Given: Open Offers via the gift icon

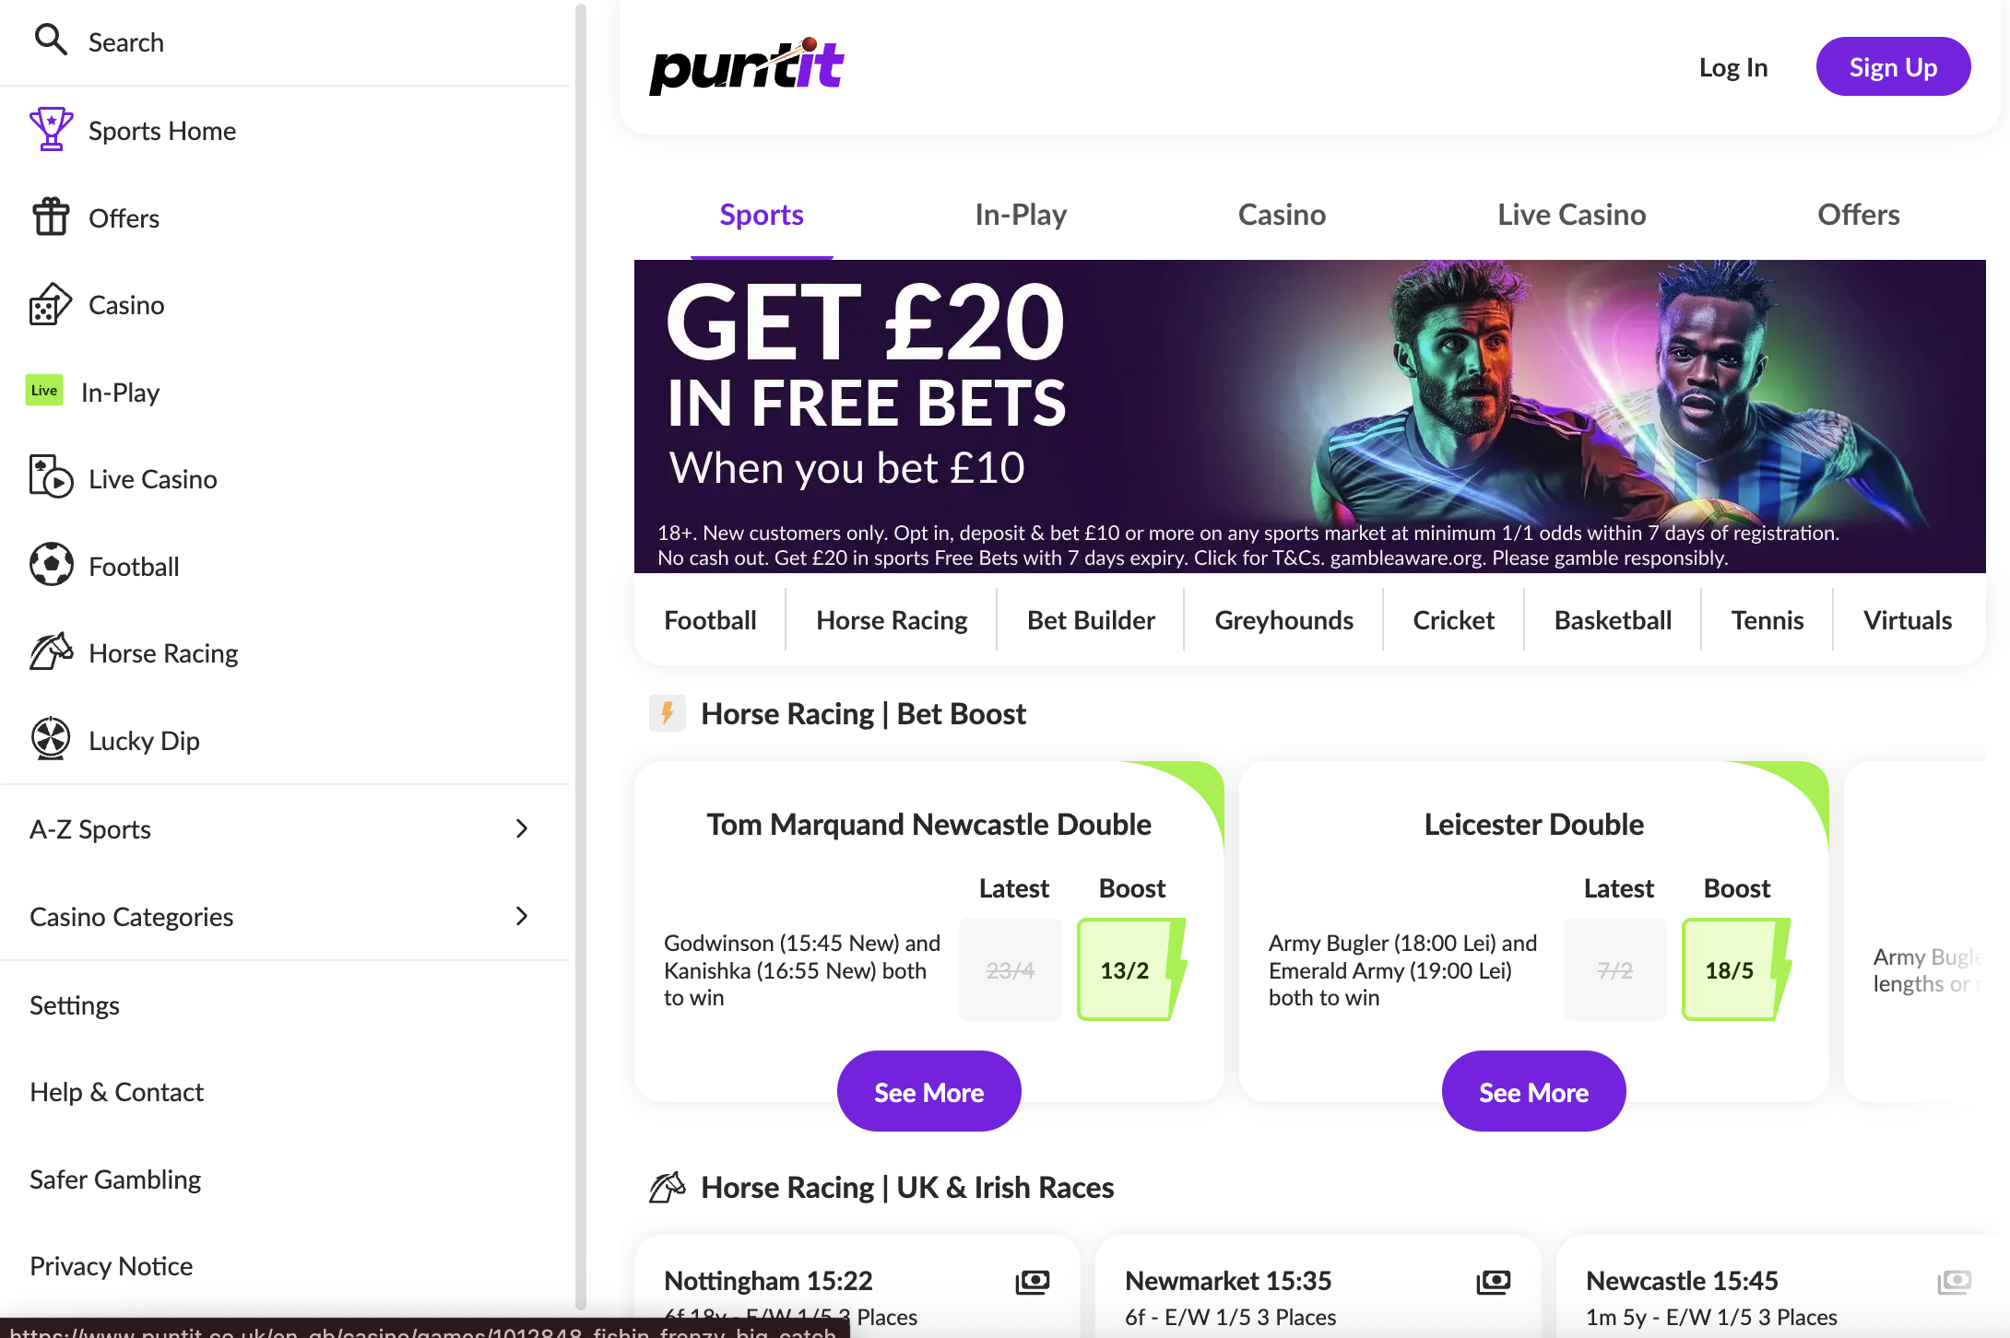Looking at the screenshot, I should click(51, 217).
